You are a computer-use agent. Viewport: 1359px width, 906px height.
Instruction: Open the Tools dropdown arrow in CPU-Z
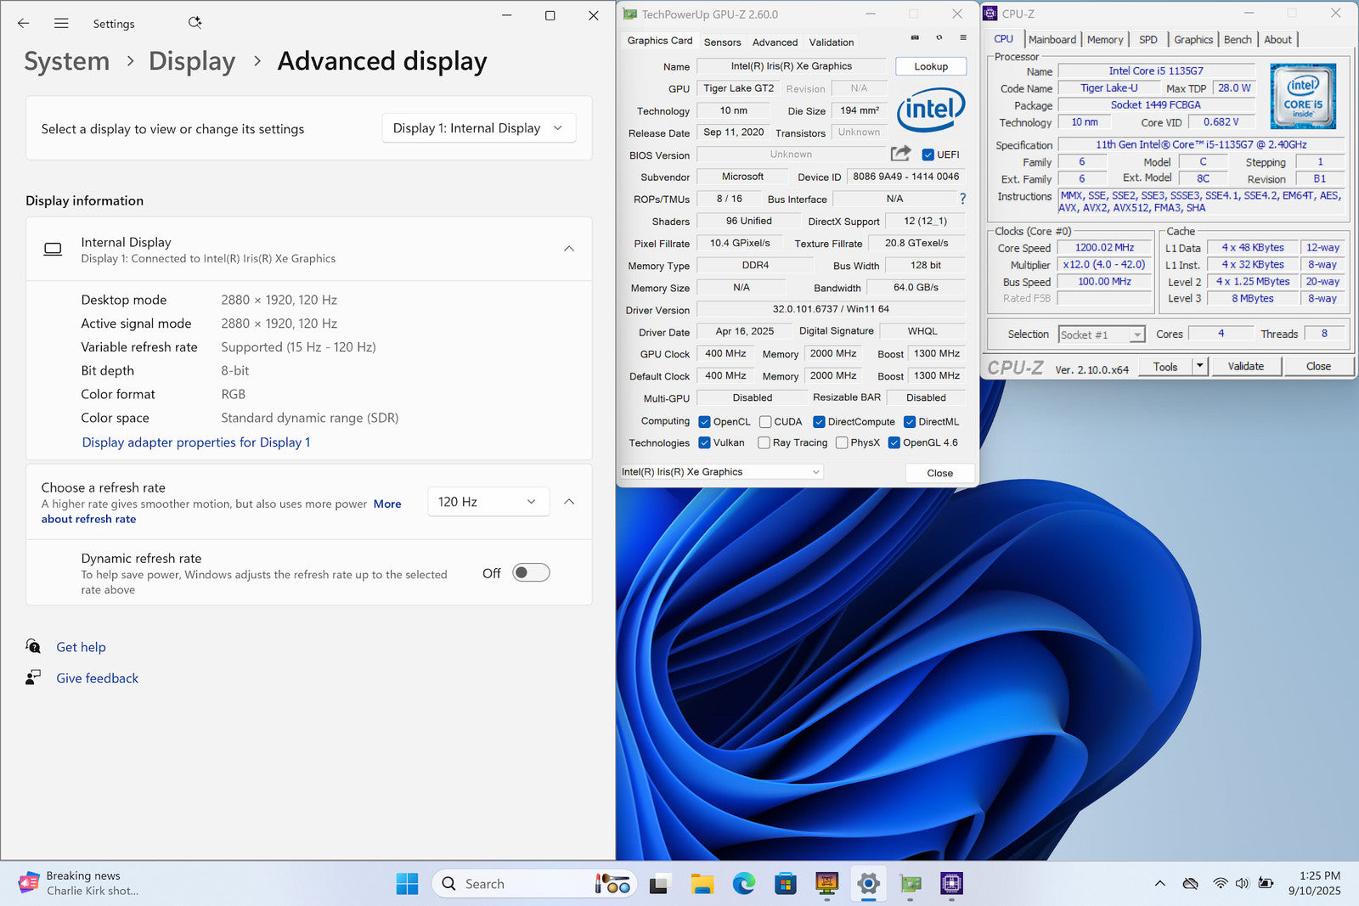tap(1199, 366)
